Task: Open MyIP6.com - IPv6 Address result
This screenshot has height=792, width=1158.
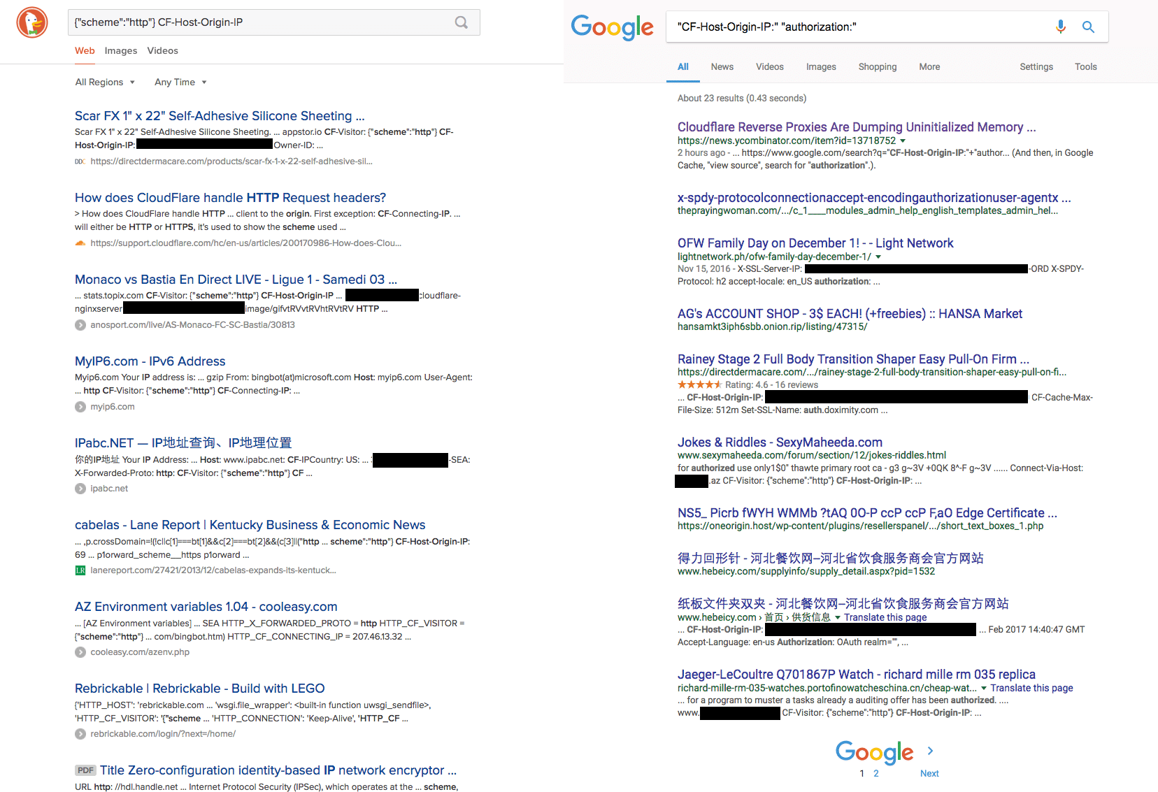Action: 150,361
